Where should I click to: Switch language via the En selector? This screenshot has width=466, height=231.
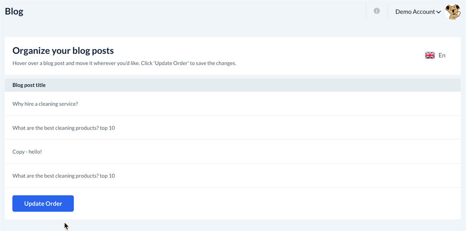[442, 55]
